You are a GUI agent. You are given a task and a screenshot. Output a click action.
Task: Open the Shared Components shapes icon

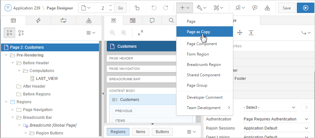267,8
